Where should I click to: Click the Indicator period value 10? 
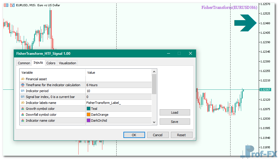(x=118, y=91)
